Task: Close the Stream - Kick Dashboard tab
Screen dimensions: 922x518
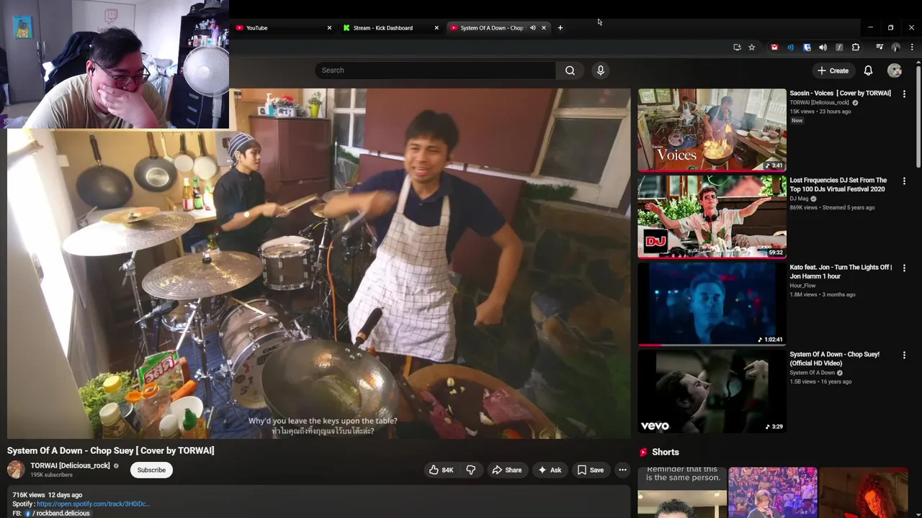Action: tap(437, 28)
